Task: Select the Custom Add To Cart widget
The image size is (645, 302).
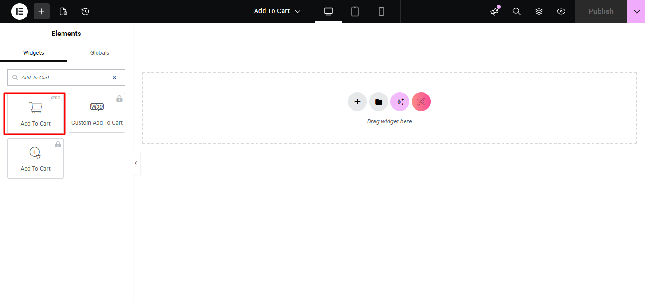Action: click(x=97, y=112)
